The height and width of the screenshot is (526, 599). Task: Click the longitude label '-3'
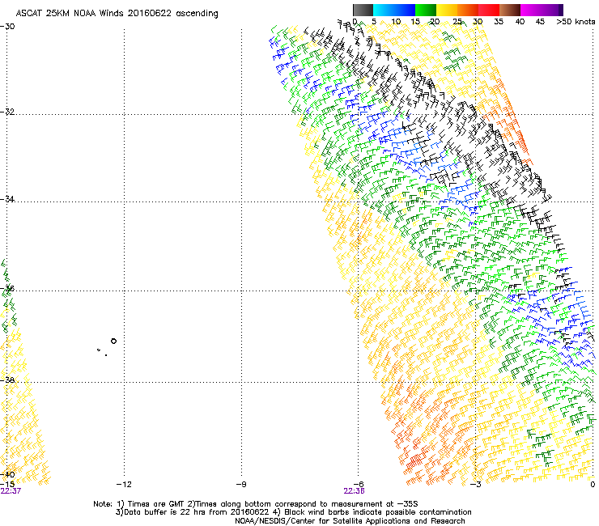pyautogui.click(x=475, y=484)
